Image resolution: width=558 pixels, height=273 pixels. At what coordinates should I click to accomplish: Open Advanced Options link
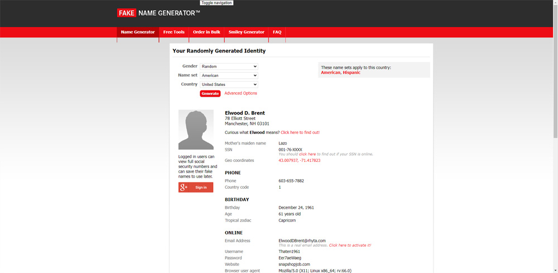tap(240, 93)
